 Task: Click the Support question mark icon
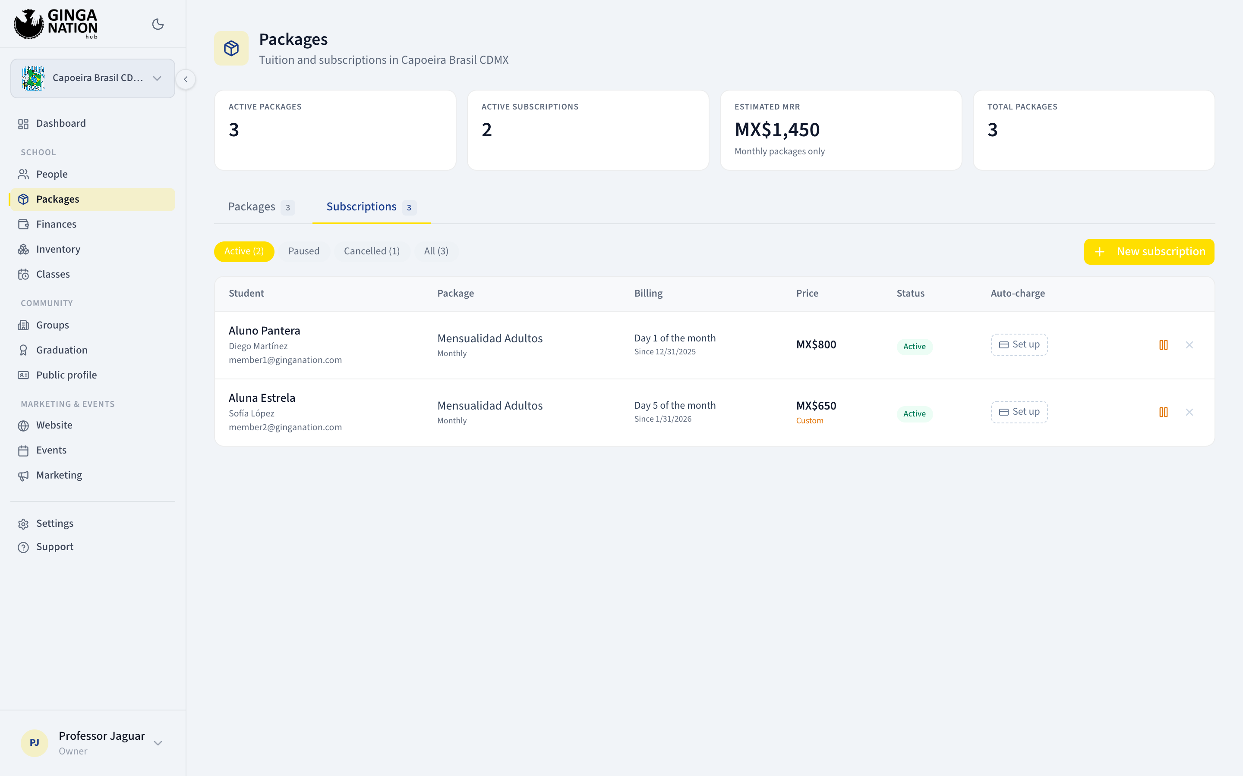click(x=24, y=547)
